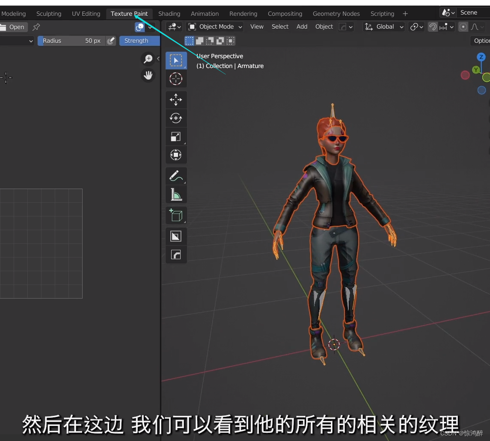Set selection mode to invert

(220, 41)
